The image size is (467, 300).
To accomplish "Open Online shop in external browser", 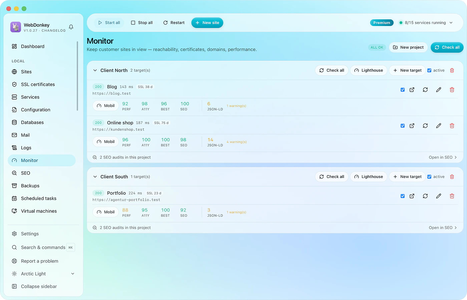I will (x=412, y=126).
